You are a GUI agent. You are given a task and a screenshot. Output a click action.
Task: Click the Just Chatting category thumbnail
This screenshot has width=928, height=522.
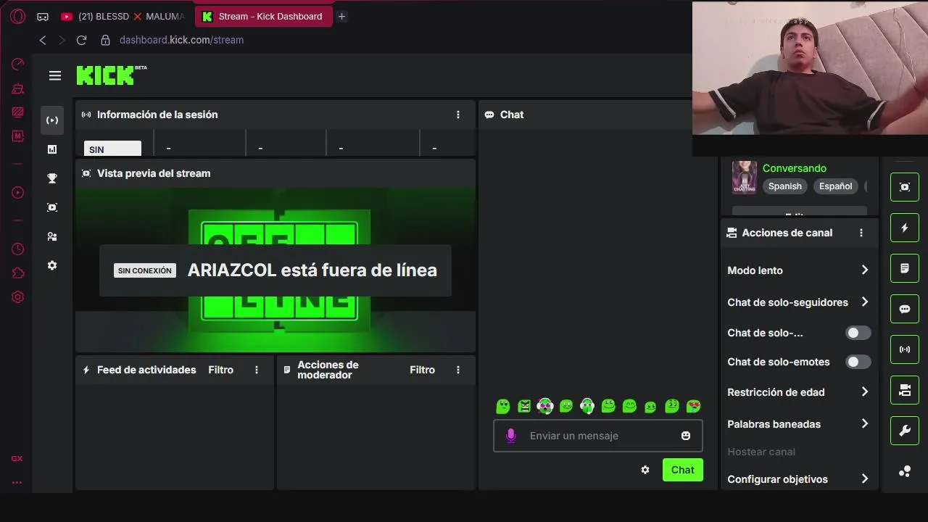(x=745, y=177)
